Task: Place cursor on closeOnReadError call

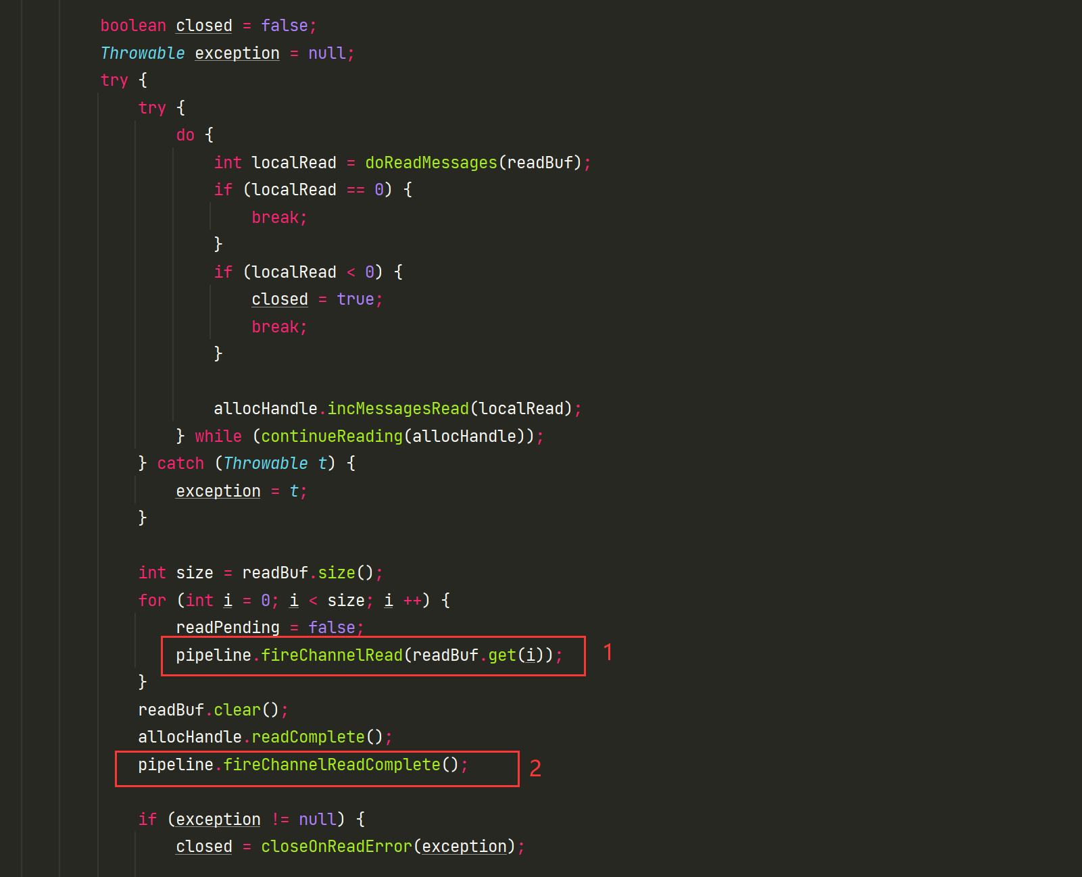Action: pyautogui.click(x=337, y=847)
